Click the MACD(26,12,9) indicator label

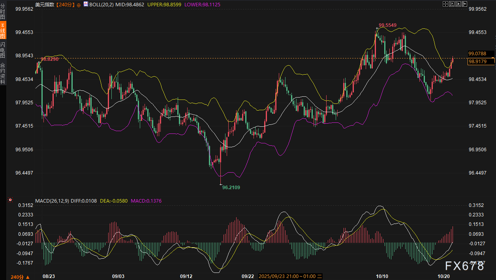pos(52,201)
